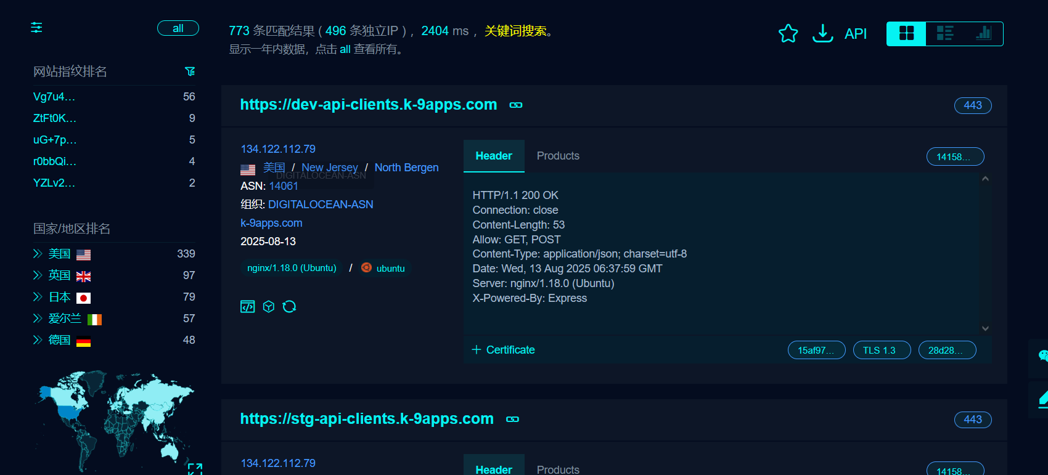Click the fingerprint ranking filter funnel icon

click(190, 71)
